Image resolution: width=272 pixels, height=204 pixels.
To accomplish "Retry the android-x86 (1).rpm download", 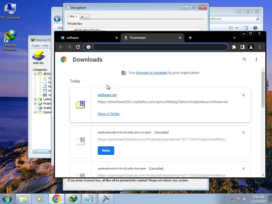I will point(106,151).
